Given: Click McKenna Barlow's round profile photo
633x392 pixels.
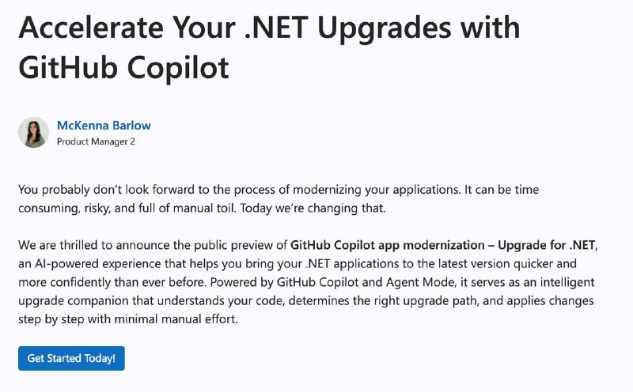Looking at the screenshot, I should click(33, 133).
